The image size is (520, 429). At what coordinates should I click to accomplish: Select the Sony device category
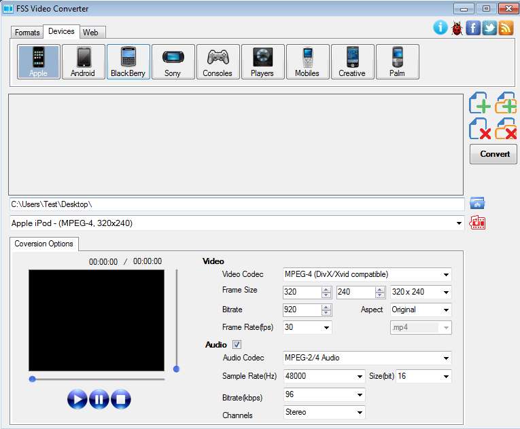click(x=173, y=62)
